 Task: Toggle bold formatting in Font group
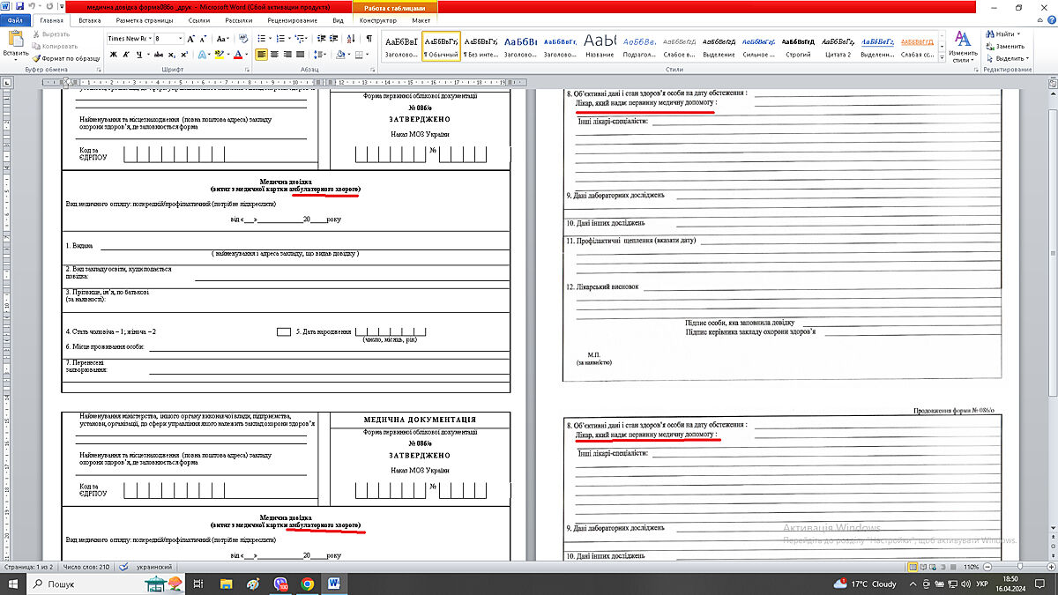click(113, 55)
